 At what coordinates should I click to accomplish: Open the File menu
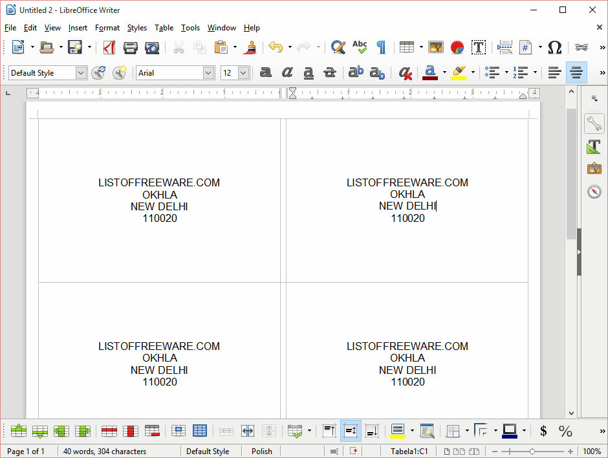(10, 28)
